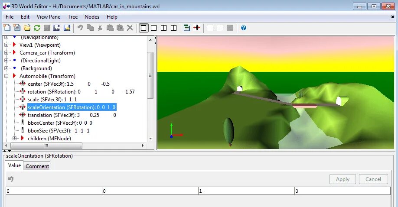Click the Paste toolbar icon

click(x=110, y=28)
